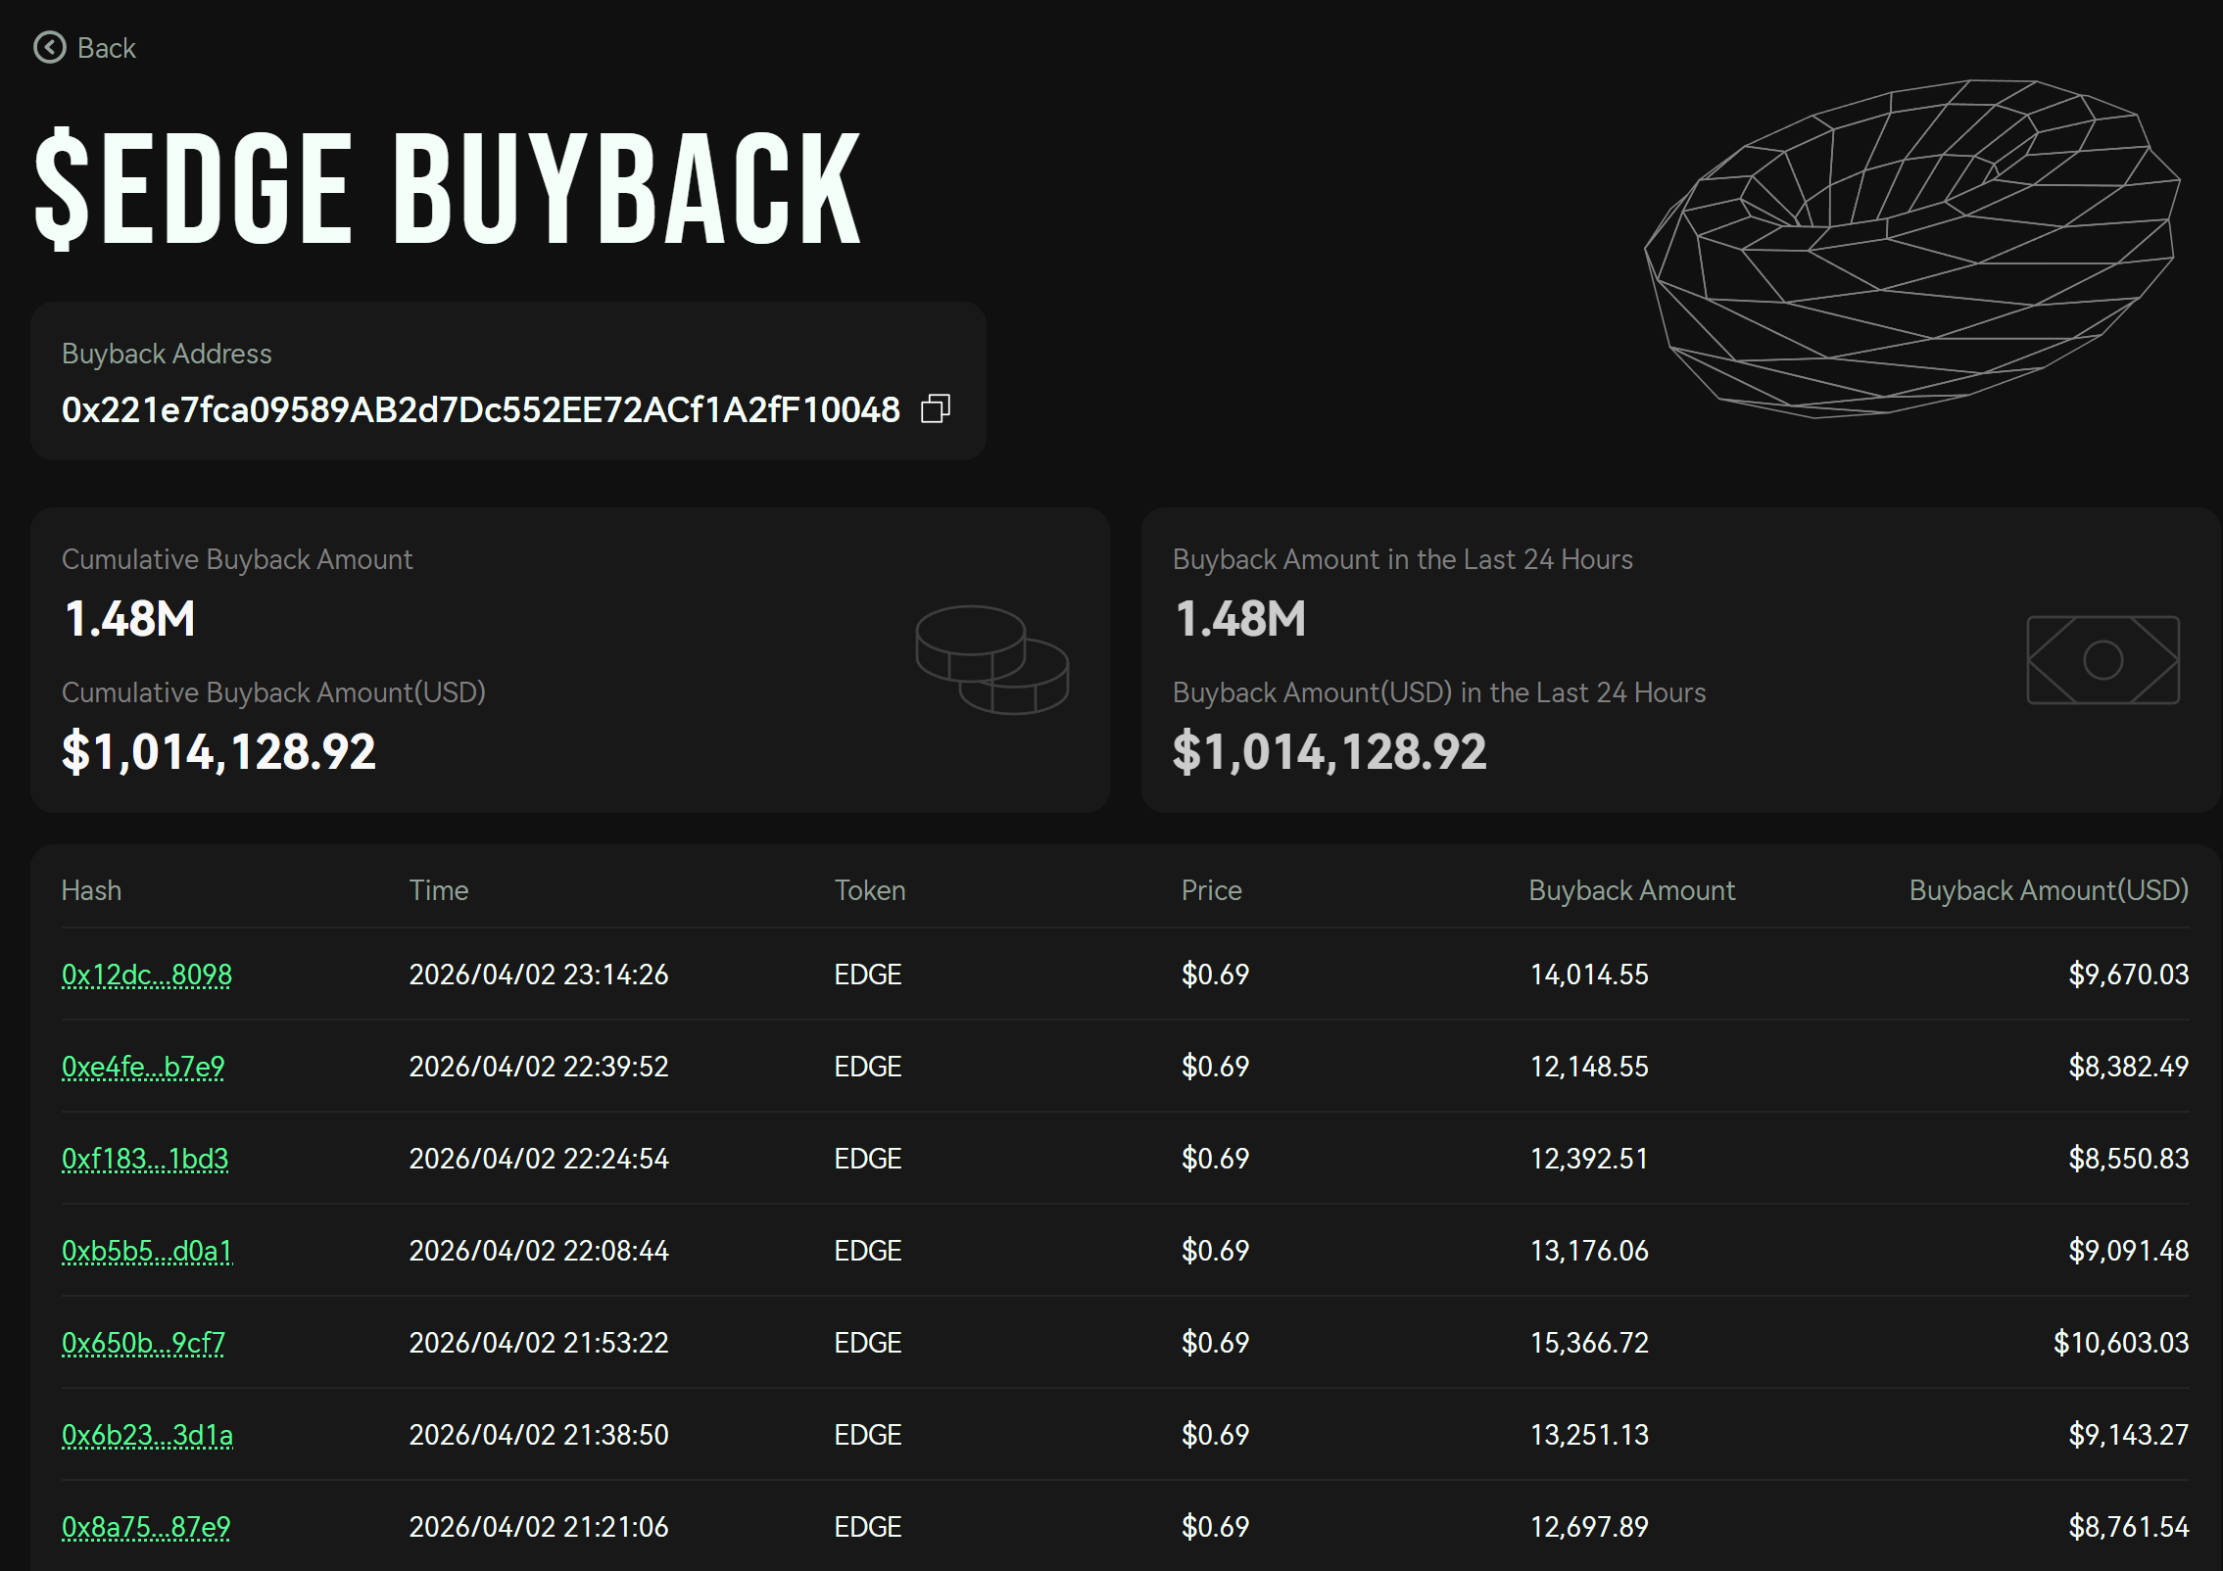Click the wireframe torus graphic
Screen dimensions: 2223x1571
[x=1910, y=250]
